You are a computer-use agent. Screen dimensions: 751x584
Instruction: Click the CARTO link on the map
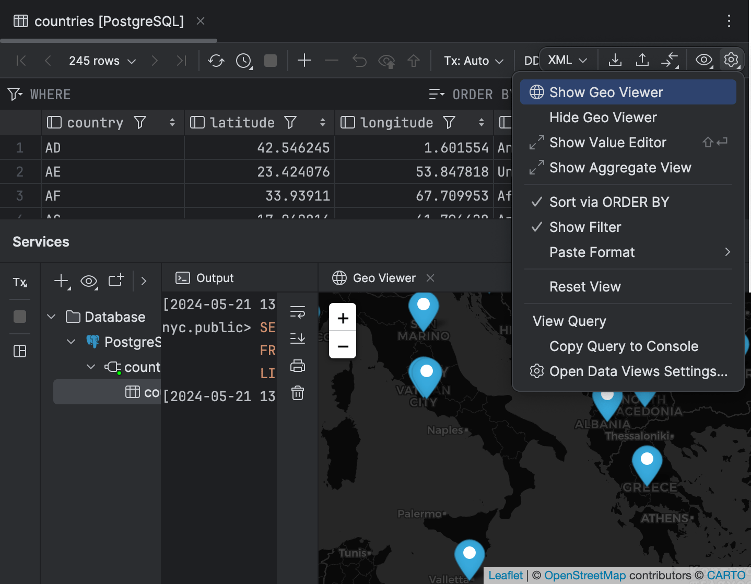click(x=726, y=575)
